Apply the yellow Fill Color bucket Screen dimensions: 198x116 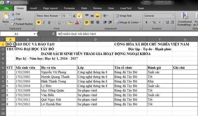(x=69, y=22)
